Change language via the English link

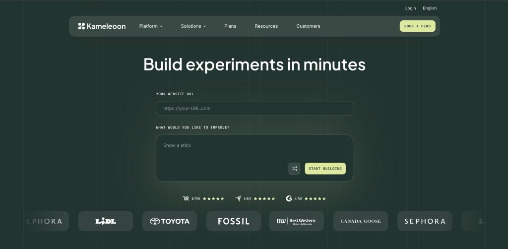click(430, 8)
